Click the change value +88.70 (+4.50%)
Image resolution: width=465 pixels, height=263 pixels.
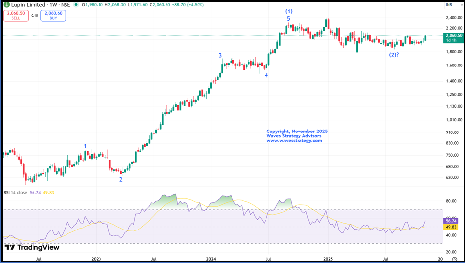coord(187,5)
